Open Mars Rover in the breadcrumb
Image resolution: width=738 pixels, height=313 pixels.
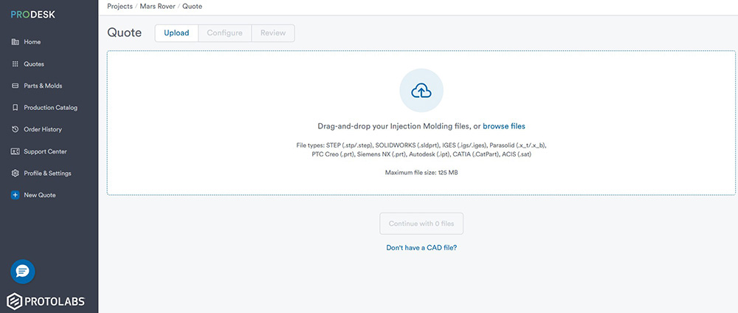pos(156,6)
